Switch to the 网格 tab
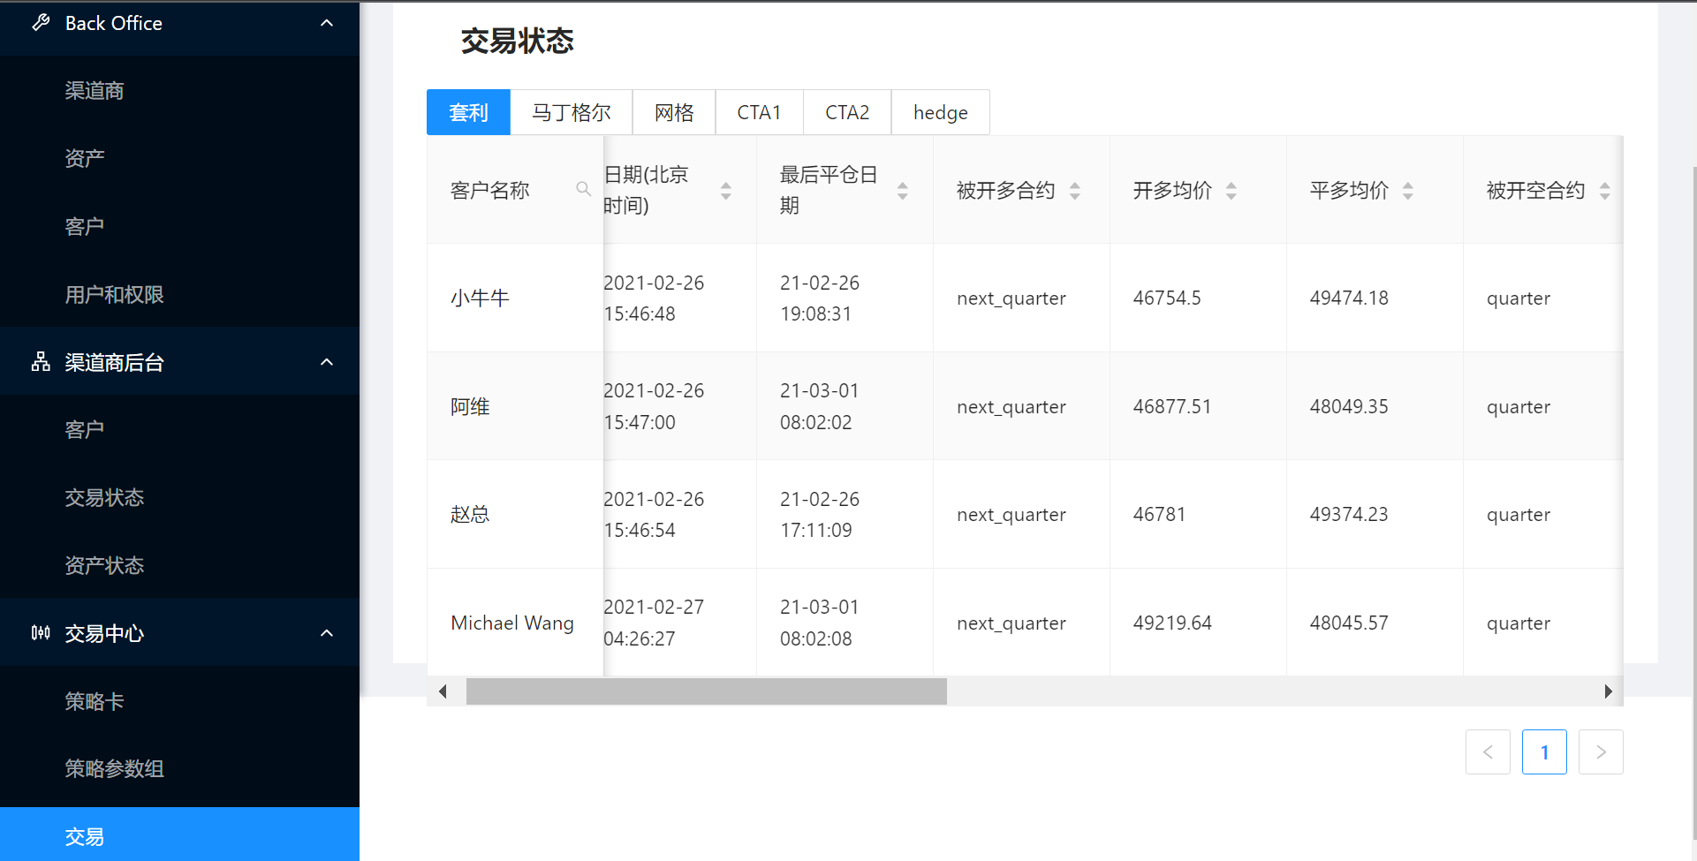The image size is (1697, 861). click(x=674, y=112)
